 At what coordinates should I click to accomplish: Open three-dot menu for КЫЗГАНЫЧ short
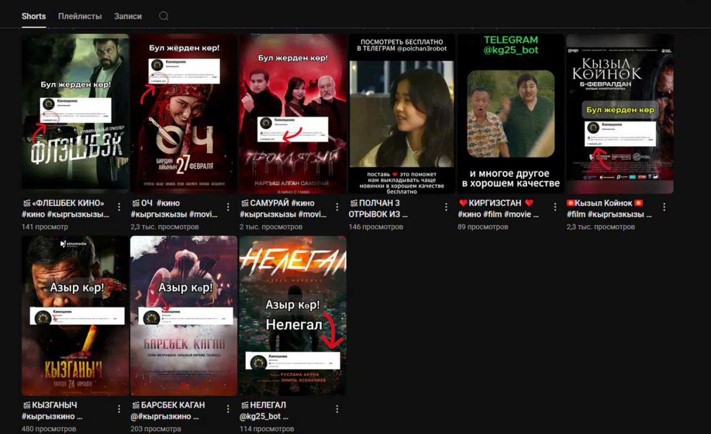[119, 409]
